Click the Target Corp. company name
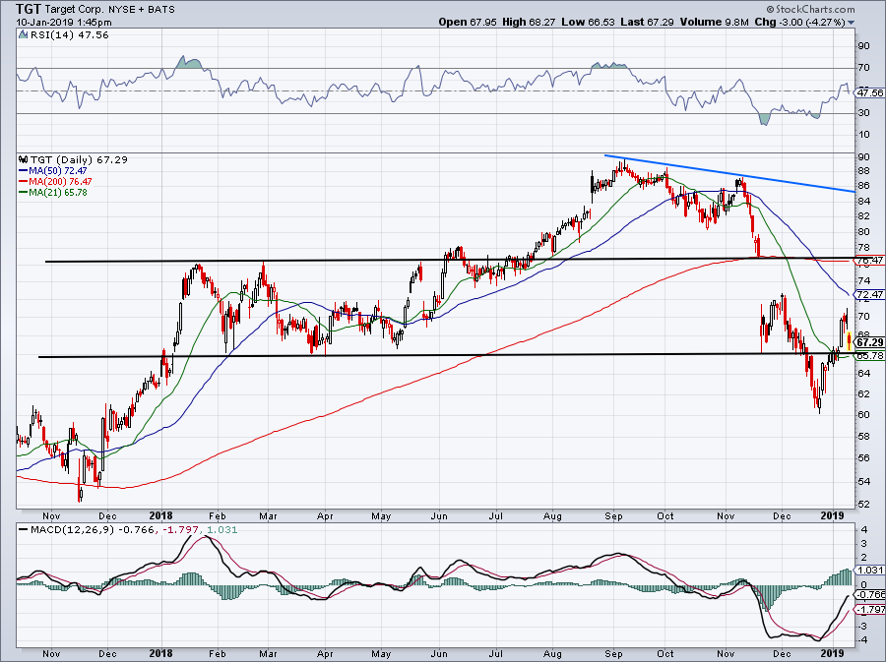The height and width of the screenshot is (662, 886). tap(73, 10)
